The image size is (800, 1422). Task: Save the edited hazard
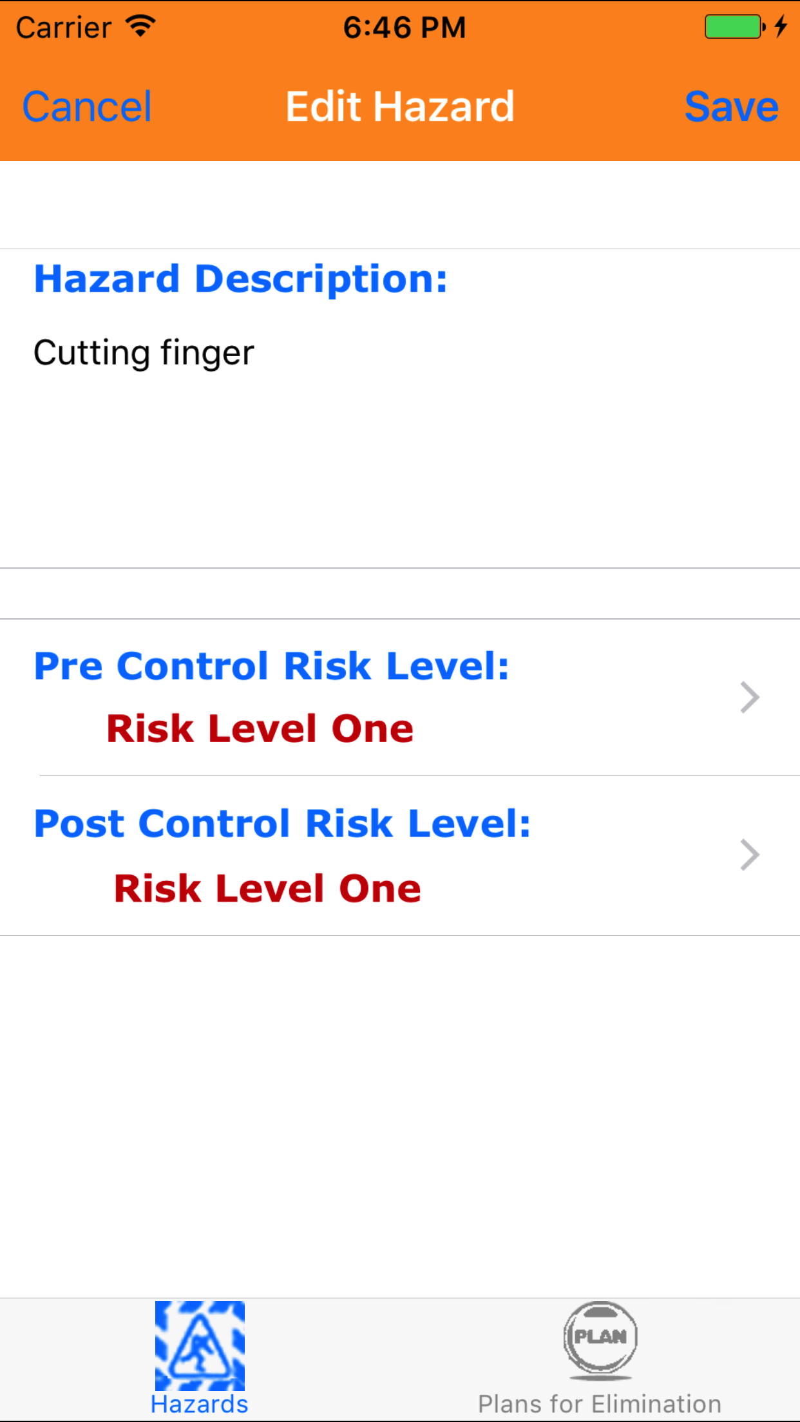[x=731, y=107]
